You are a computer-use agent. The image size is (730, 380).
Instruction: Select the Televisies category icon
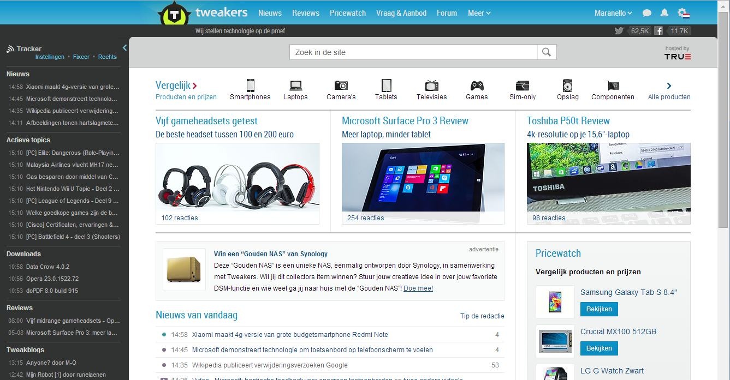(431, 86)
